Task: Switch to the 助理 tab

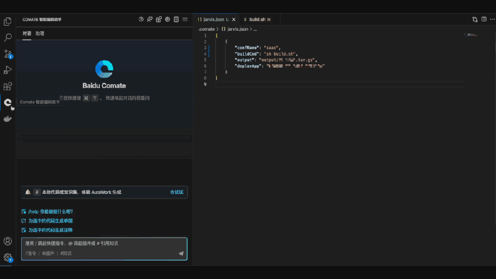Action: point(40,34)
